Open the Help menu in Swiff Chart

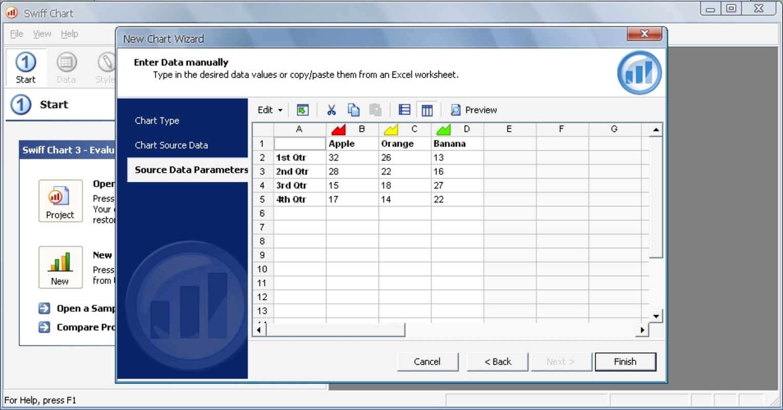(69, 34)
